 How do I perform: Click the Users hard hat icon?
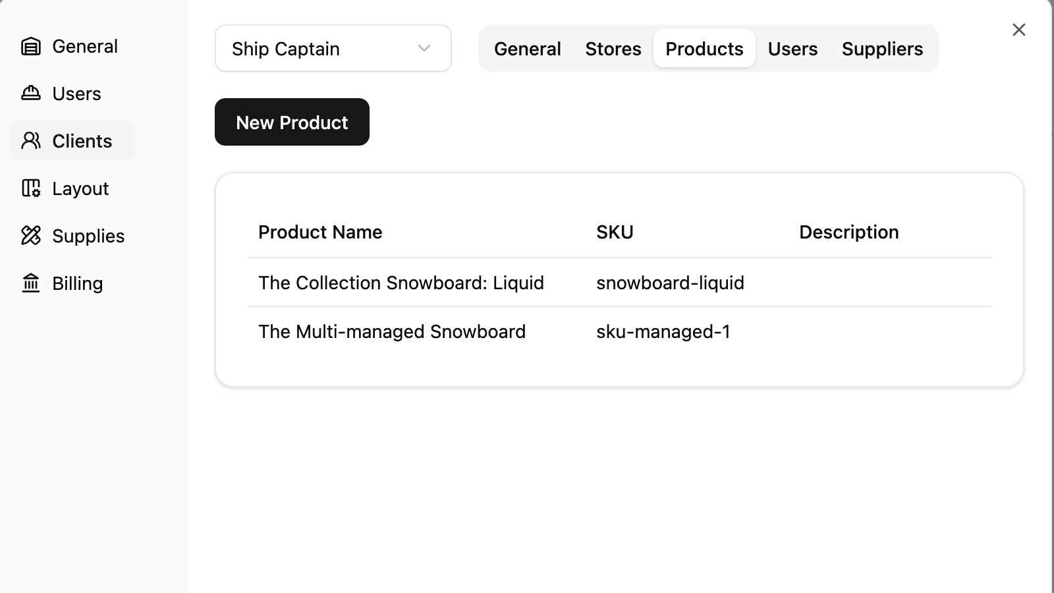tap(30, 94)
